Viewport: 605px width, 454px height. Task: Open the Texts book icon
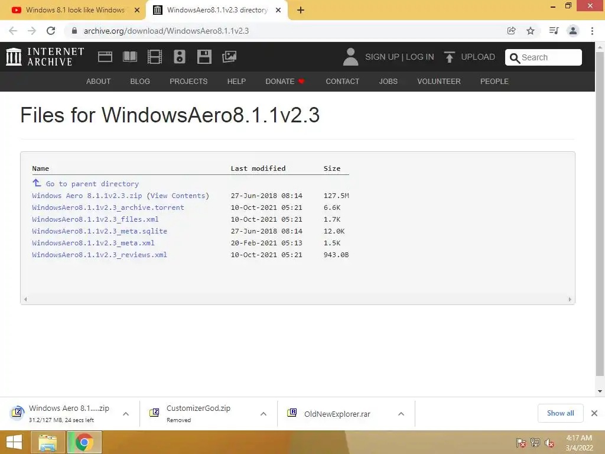(129, 57)
